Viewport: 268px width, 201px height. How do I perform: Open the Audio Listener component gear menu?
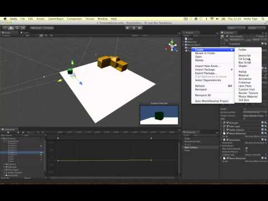coord(265,130)
